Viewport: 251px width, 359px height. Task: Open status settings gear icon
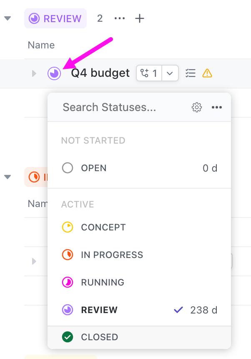click(196, 107)
